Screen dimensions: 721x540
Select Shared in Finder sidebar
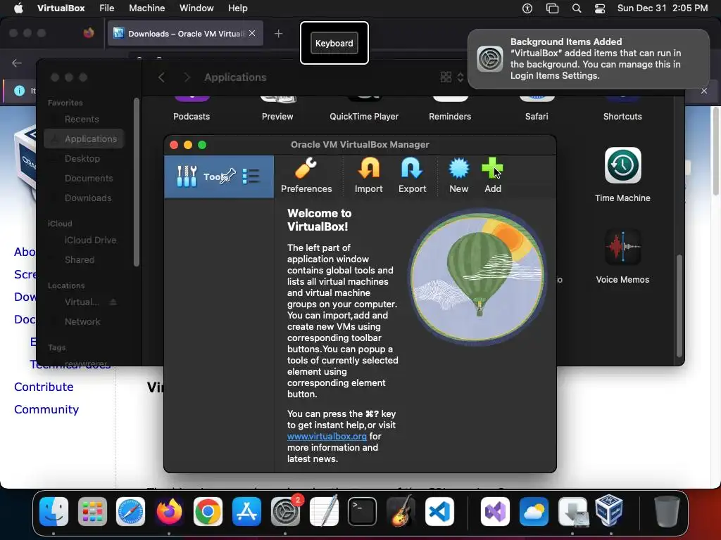[x=80, y=259]
